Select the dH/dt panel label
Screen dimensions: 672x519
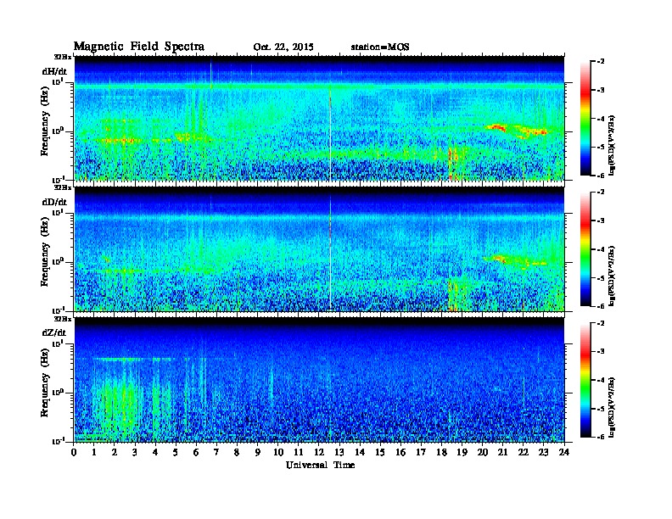click(x=54, y=71)
